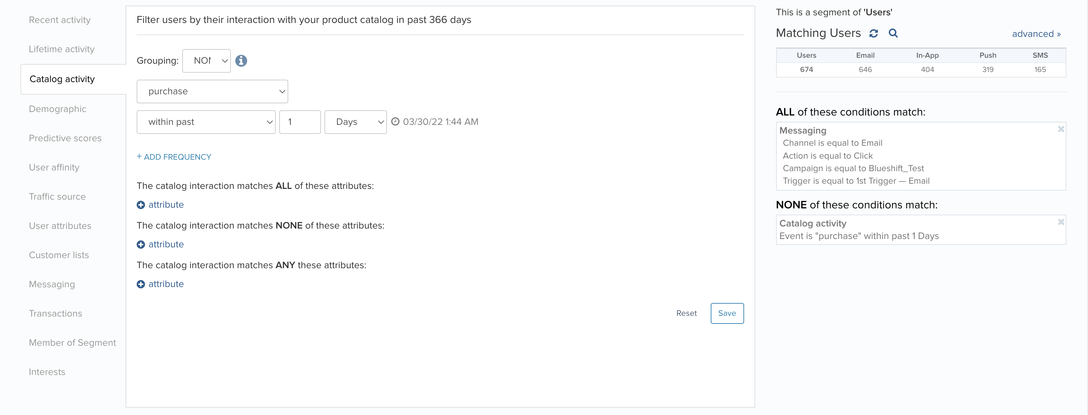Click the search icon beside Matching Users
Viewport: 1088px width, 415px height.
[x=893, y=33]
